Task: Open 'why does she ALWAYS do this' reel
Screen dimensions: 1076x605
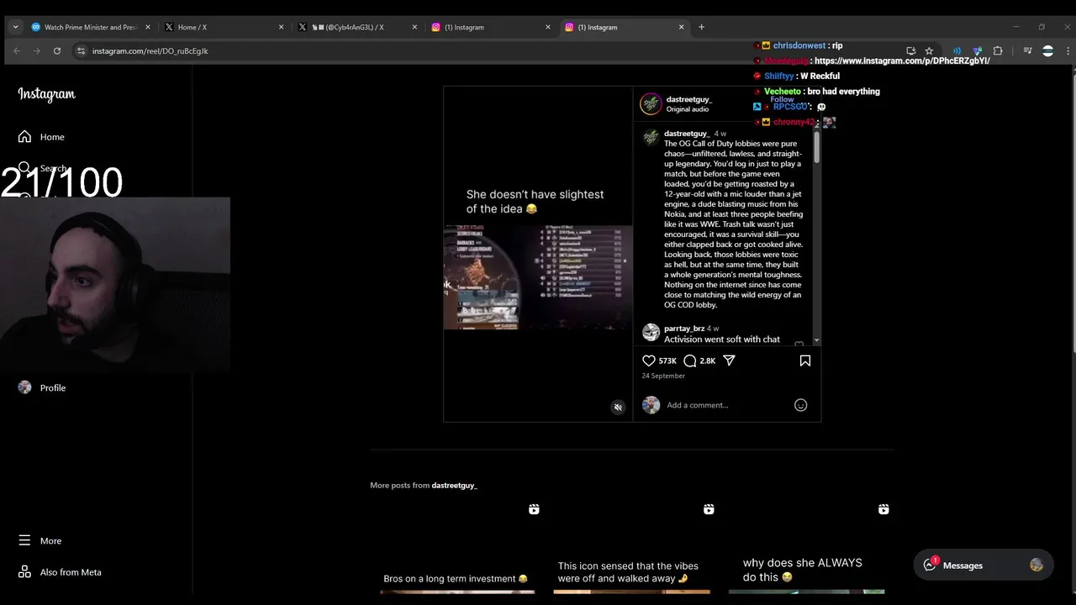Action: (806, 548)
